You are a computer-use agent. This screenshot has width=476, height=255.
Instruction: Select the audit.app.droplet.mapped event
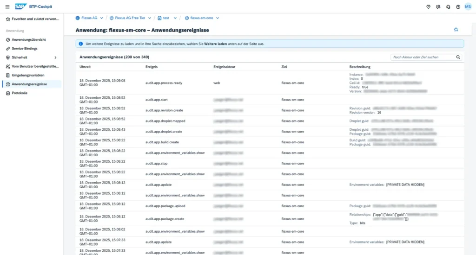coord(165,121)
